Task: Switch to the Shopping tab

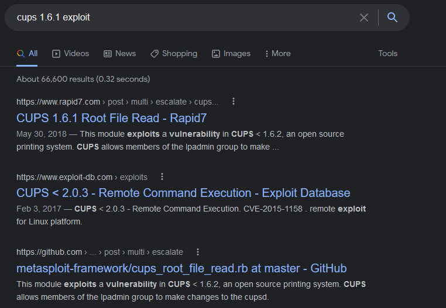Action: click(174, 53)
